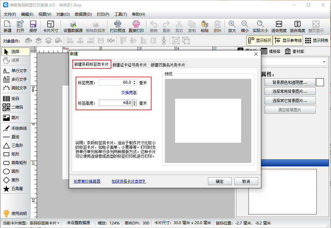Open 设置数据源 tool
The image size is (331, 228).
pos(73,27)
